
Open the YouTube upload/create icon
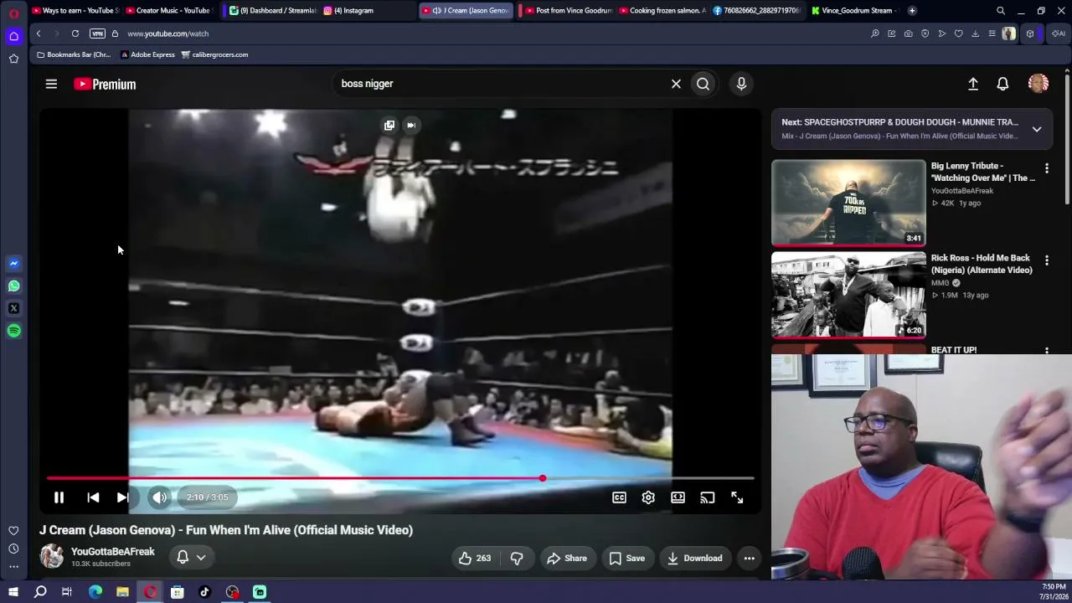tap(973, 84)
